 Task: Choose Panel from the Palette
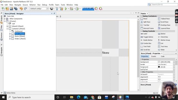pyautogui.click(x=145, y=19)
